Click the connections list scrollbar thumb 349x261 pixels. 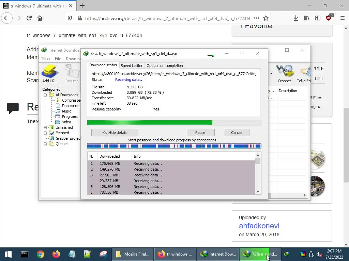[258, 161]
